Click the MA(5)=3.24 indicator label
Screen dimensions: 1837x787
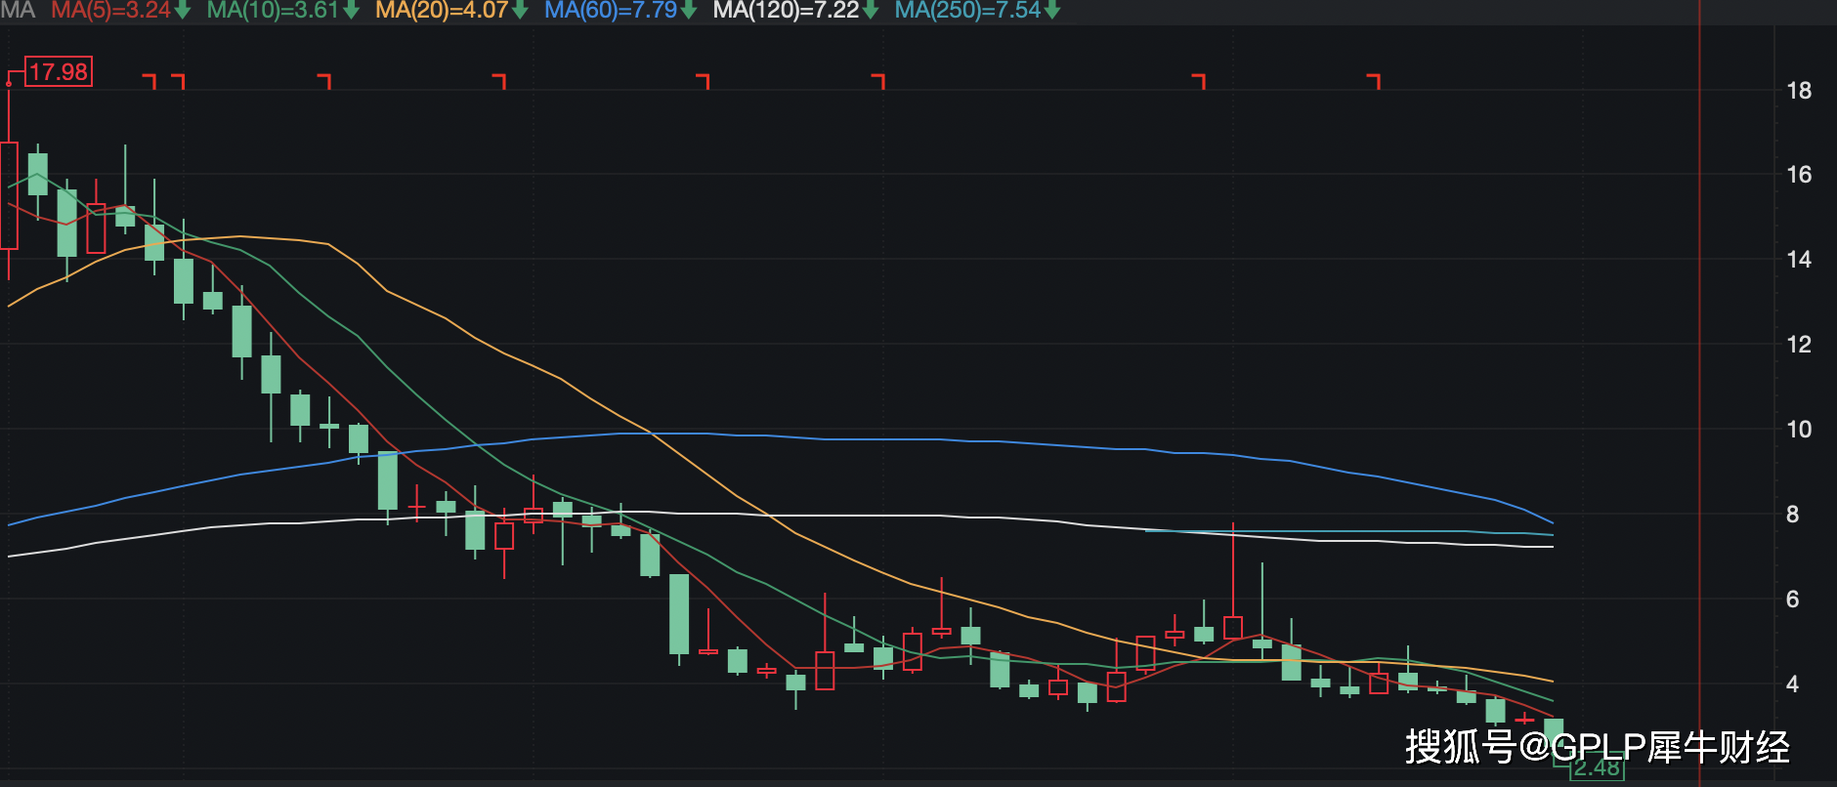tap(111, 11)
